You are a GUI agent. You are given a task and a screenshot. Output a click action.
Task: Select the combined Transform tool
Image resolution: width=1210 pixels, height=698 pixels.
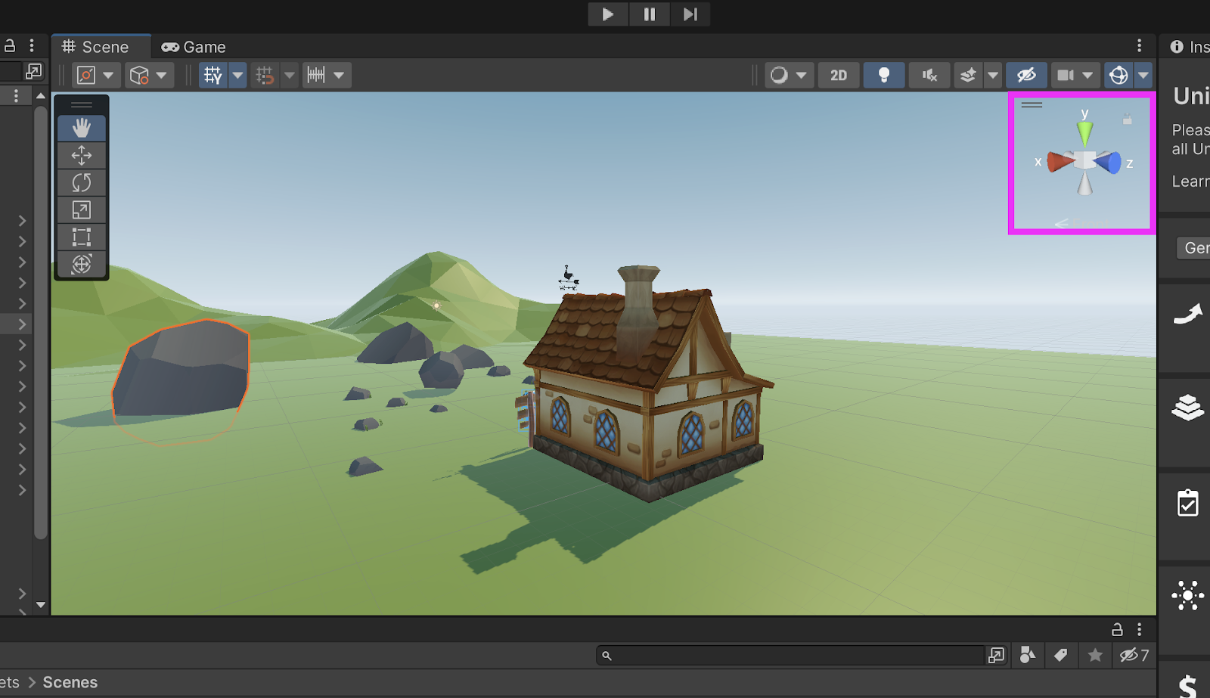click(82, 265)
